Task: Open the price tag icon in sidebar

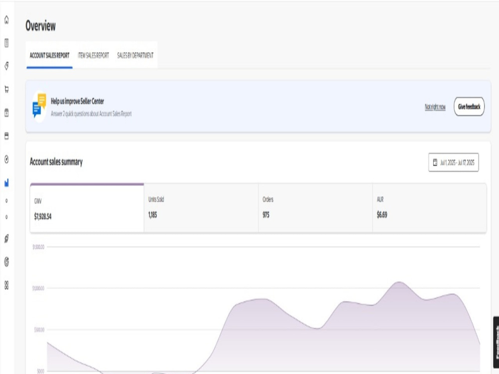Action: coord(6,66)
